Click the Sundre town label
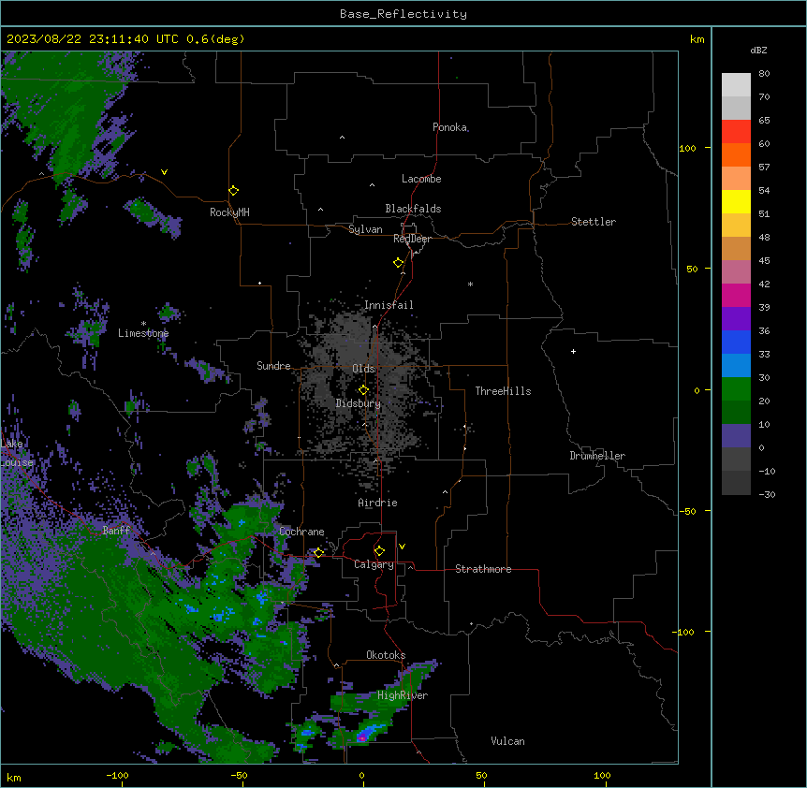The height and width of the screenshot is (788, 807). click(273, 366)
